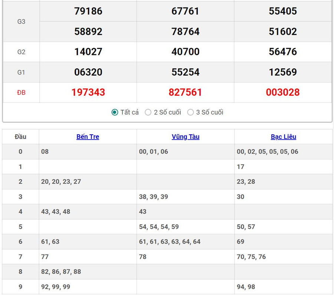Select first prize number 55254
The image size is (334, 295).
click(x=186, y=72)
